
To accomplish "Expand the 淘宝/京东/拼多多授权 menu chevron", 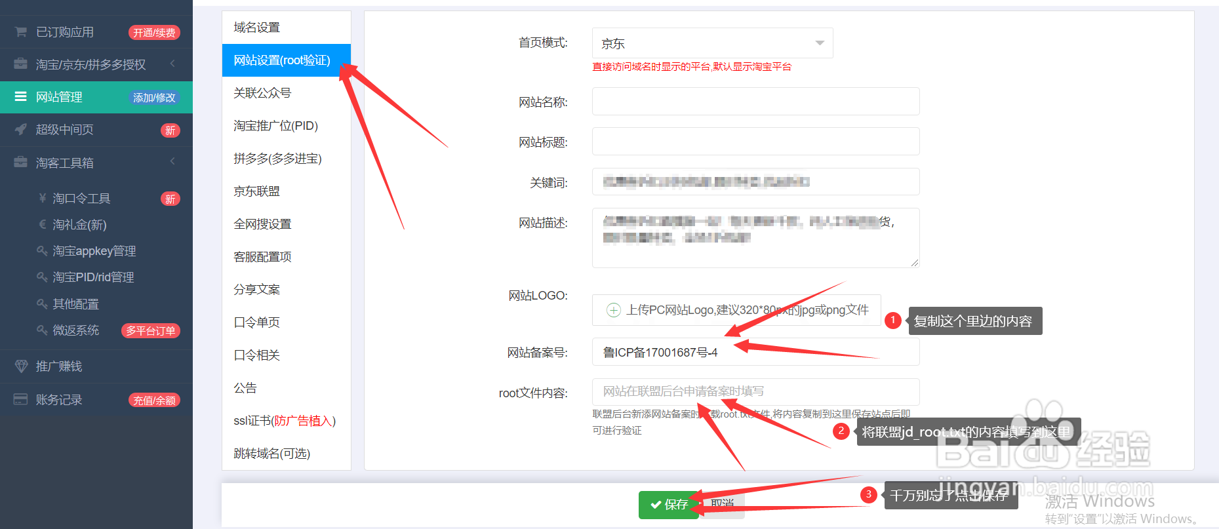I will coord(172,64).
